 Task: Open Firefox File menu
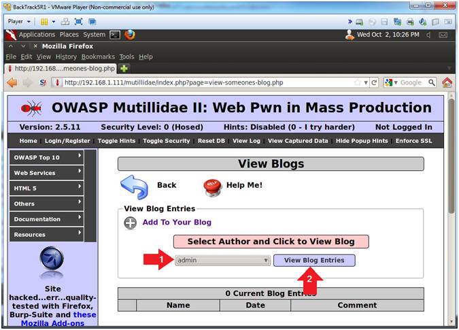coord(11,56)
